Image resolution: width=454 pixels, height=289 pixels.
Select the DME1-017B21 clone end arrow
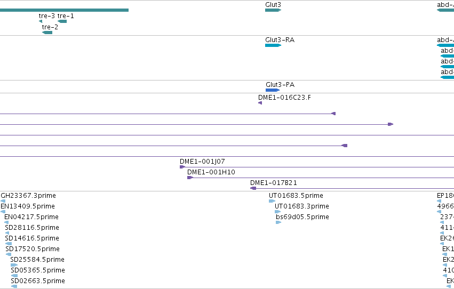coord(253,188)
